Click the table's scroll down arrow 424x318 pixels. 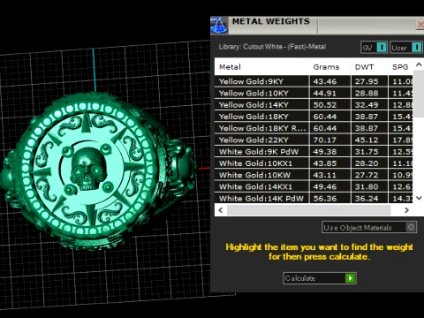click(419, 198)
